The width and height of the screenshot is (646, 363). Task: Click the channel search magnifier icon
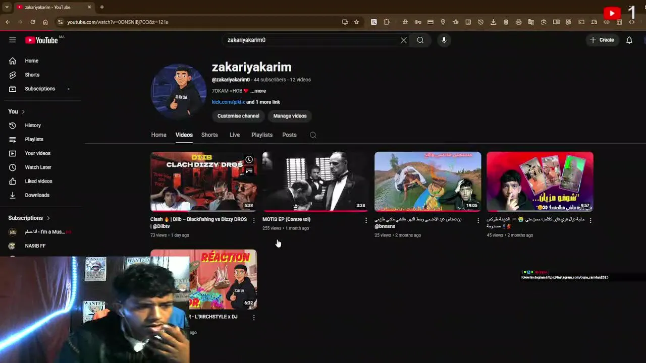click(313, 135)
